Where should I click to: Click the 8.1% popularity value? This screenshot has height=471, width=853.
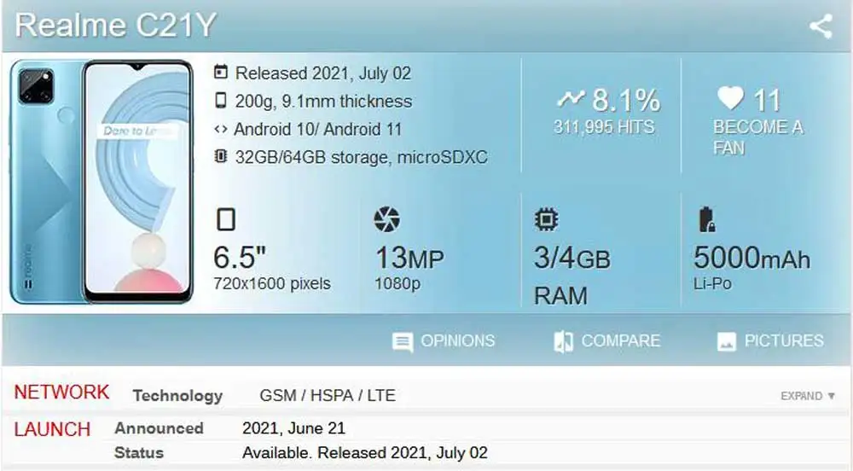point(626,100)
